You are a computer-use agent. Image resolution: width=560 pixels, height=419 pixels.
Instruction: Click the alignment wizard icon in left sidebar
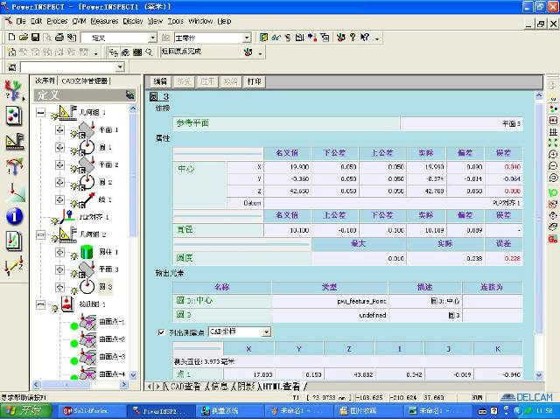click(14, 90)
